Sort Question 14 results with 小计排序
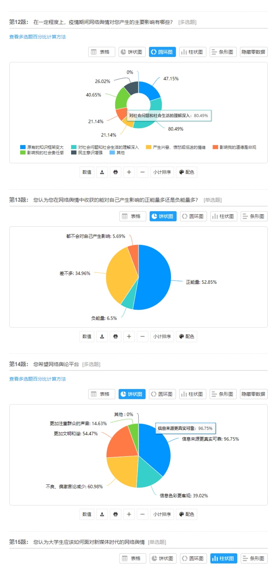The height and width of the screenshot is (565, 274). [162, 514]
